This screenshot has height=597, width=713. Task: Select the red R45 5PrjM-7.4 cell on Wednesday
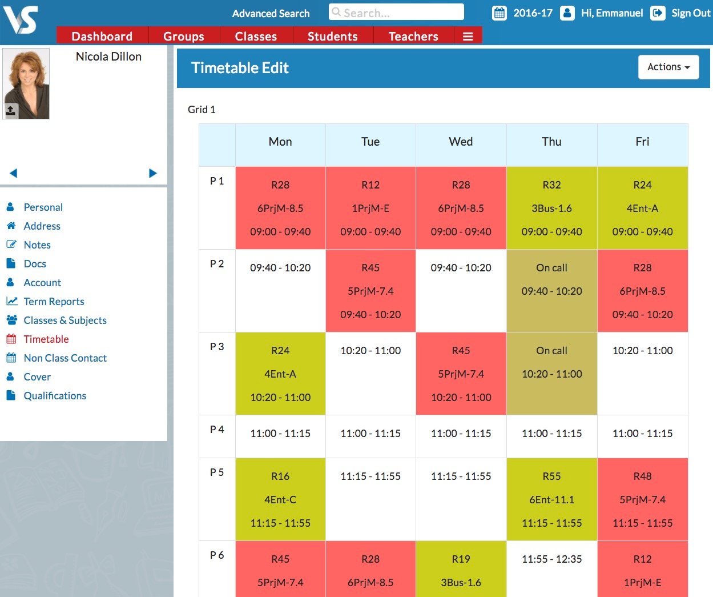(461, 374)
